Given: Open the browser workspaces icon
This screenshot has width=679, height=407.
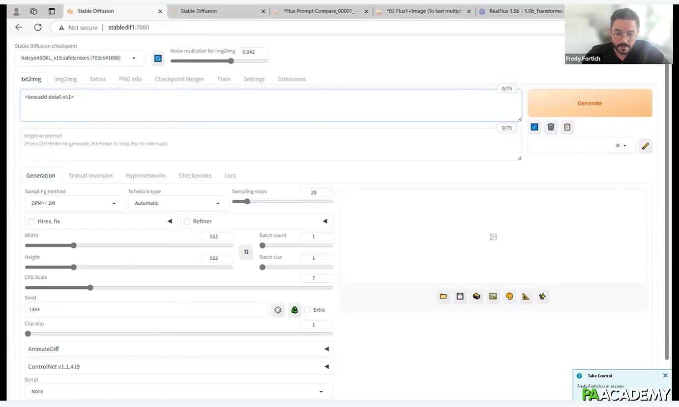Looking at the screenshot, I should pyautogui.click(x=33, y=11).
